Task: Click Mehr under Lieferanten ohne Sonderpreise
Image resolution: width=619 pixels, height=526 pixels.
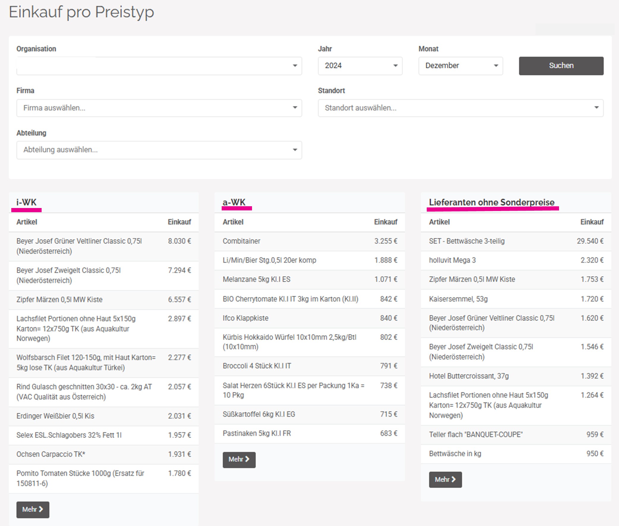Action: (445, 479)
